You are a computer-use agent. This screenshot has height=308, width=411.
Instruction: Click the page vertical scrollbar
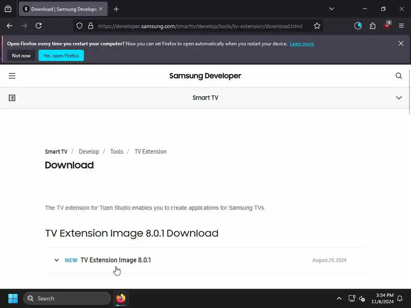[409, 92]
